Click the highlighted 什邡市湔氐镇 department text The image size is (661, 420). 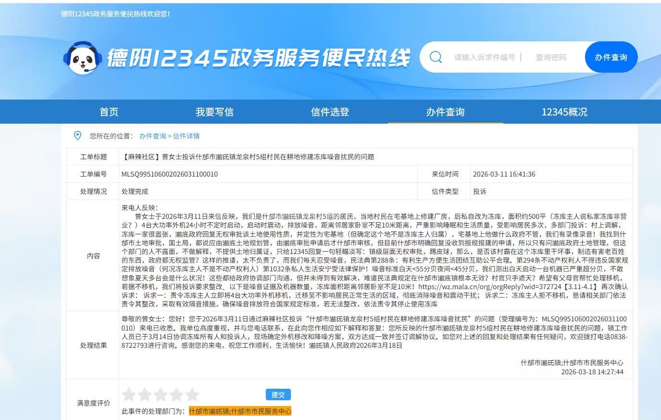(209, 411)
